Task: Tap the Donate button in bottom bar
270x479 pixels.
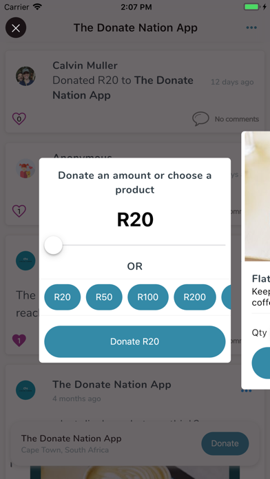Action: coord(225,444)
